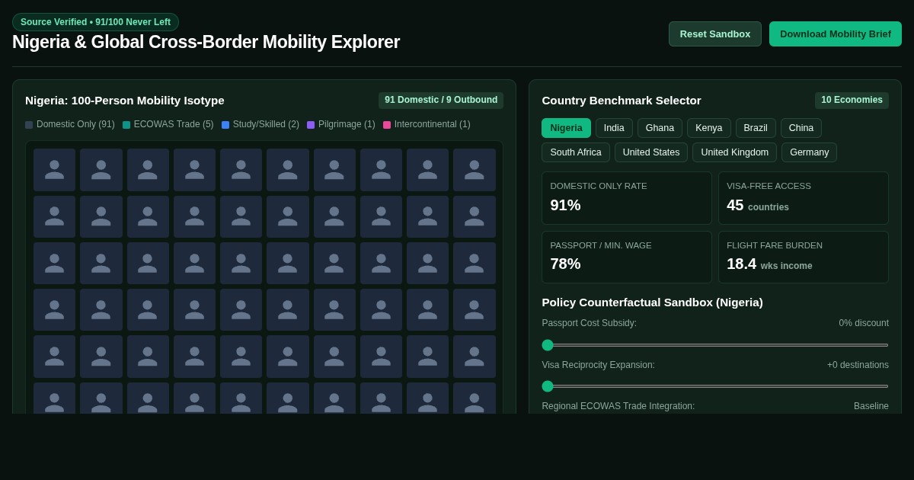Click the Passport / Min. Wage 78% card
Viewport: 914px width, 480px height.
(627, 258)
